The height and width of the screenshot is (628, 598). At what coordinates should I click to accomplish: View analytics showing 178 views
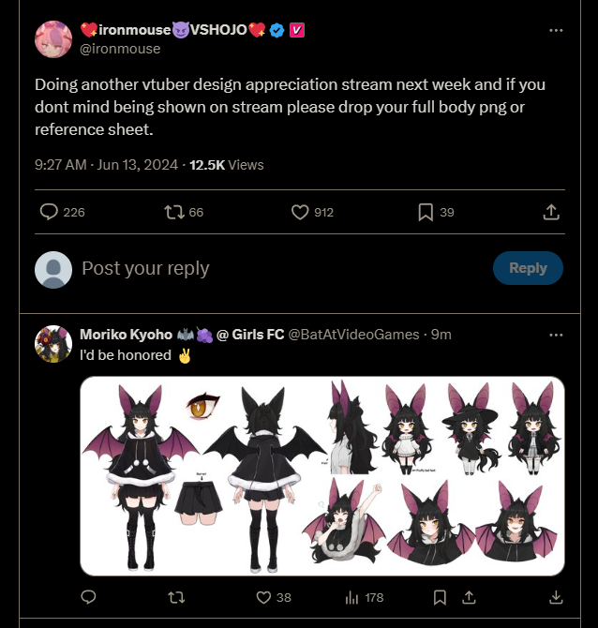coord(354,597)
